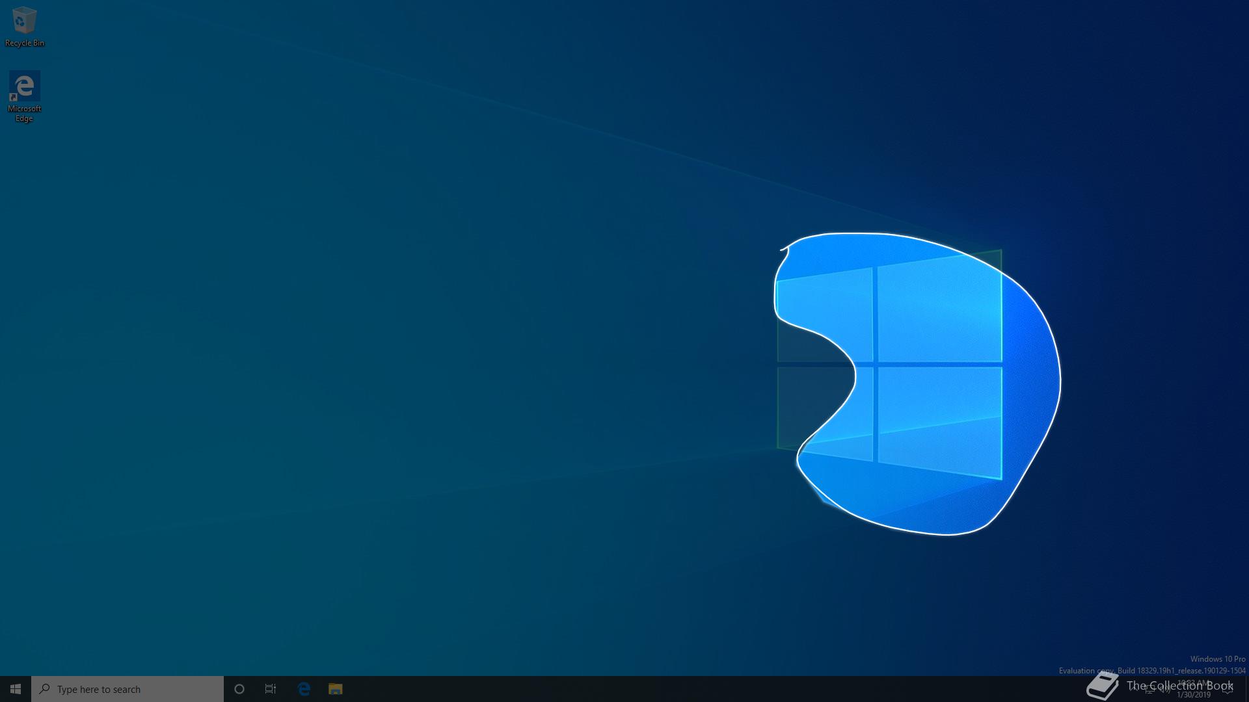Open Task View on the taskbar
Image resolution: width=1249 pixels, height=702 pixels.
(x=271, y=689)
